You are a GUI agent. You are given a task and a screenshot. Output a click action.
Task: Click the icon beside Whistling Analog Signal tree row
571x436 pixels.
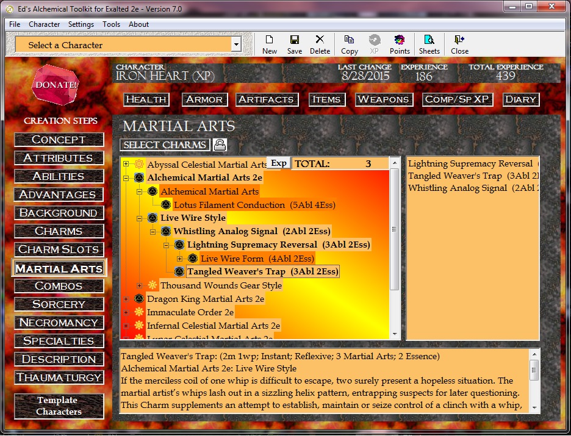pyautogui.click(x=166, y=231)
